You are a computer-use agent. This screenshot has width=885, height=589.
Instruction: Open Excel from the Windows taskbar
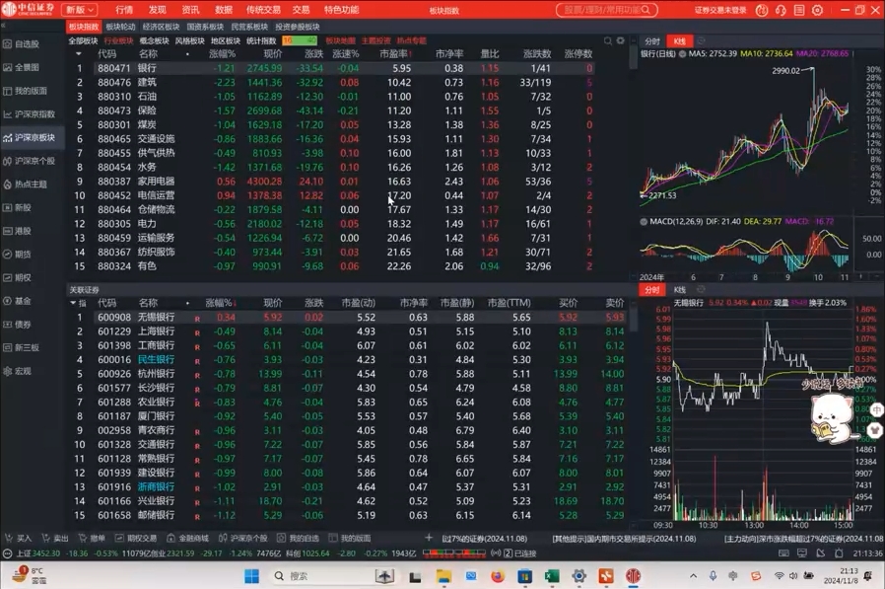[552, 576]
